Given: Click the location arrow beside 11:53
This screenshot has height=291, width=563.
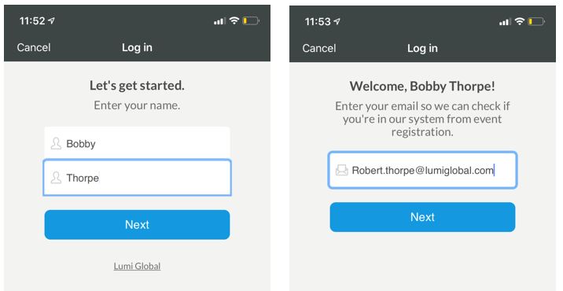Looking at the screenshot, I should tap(337, 21).
